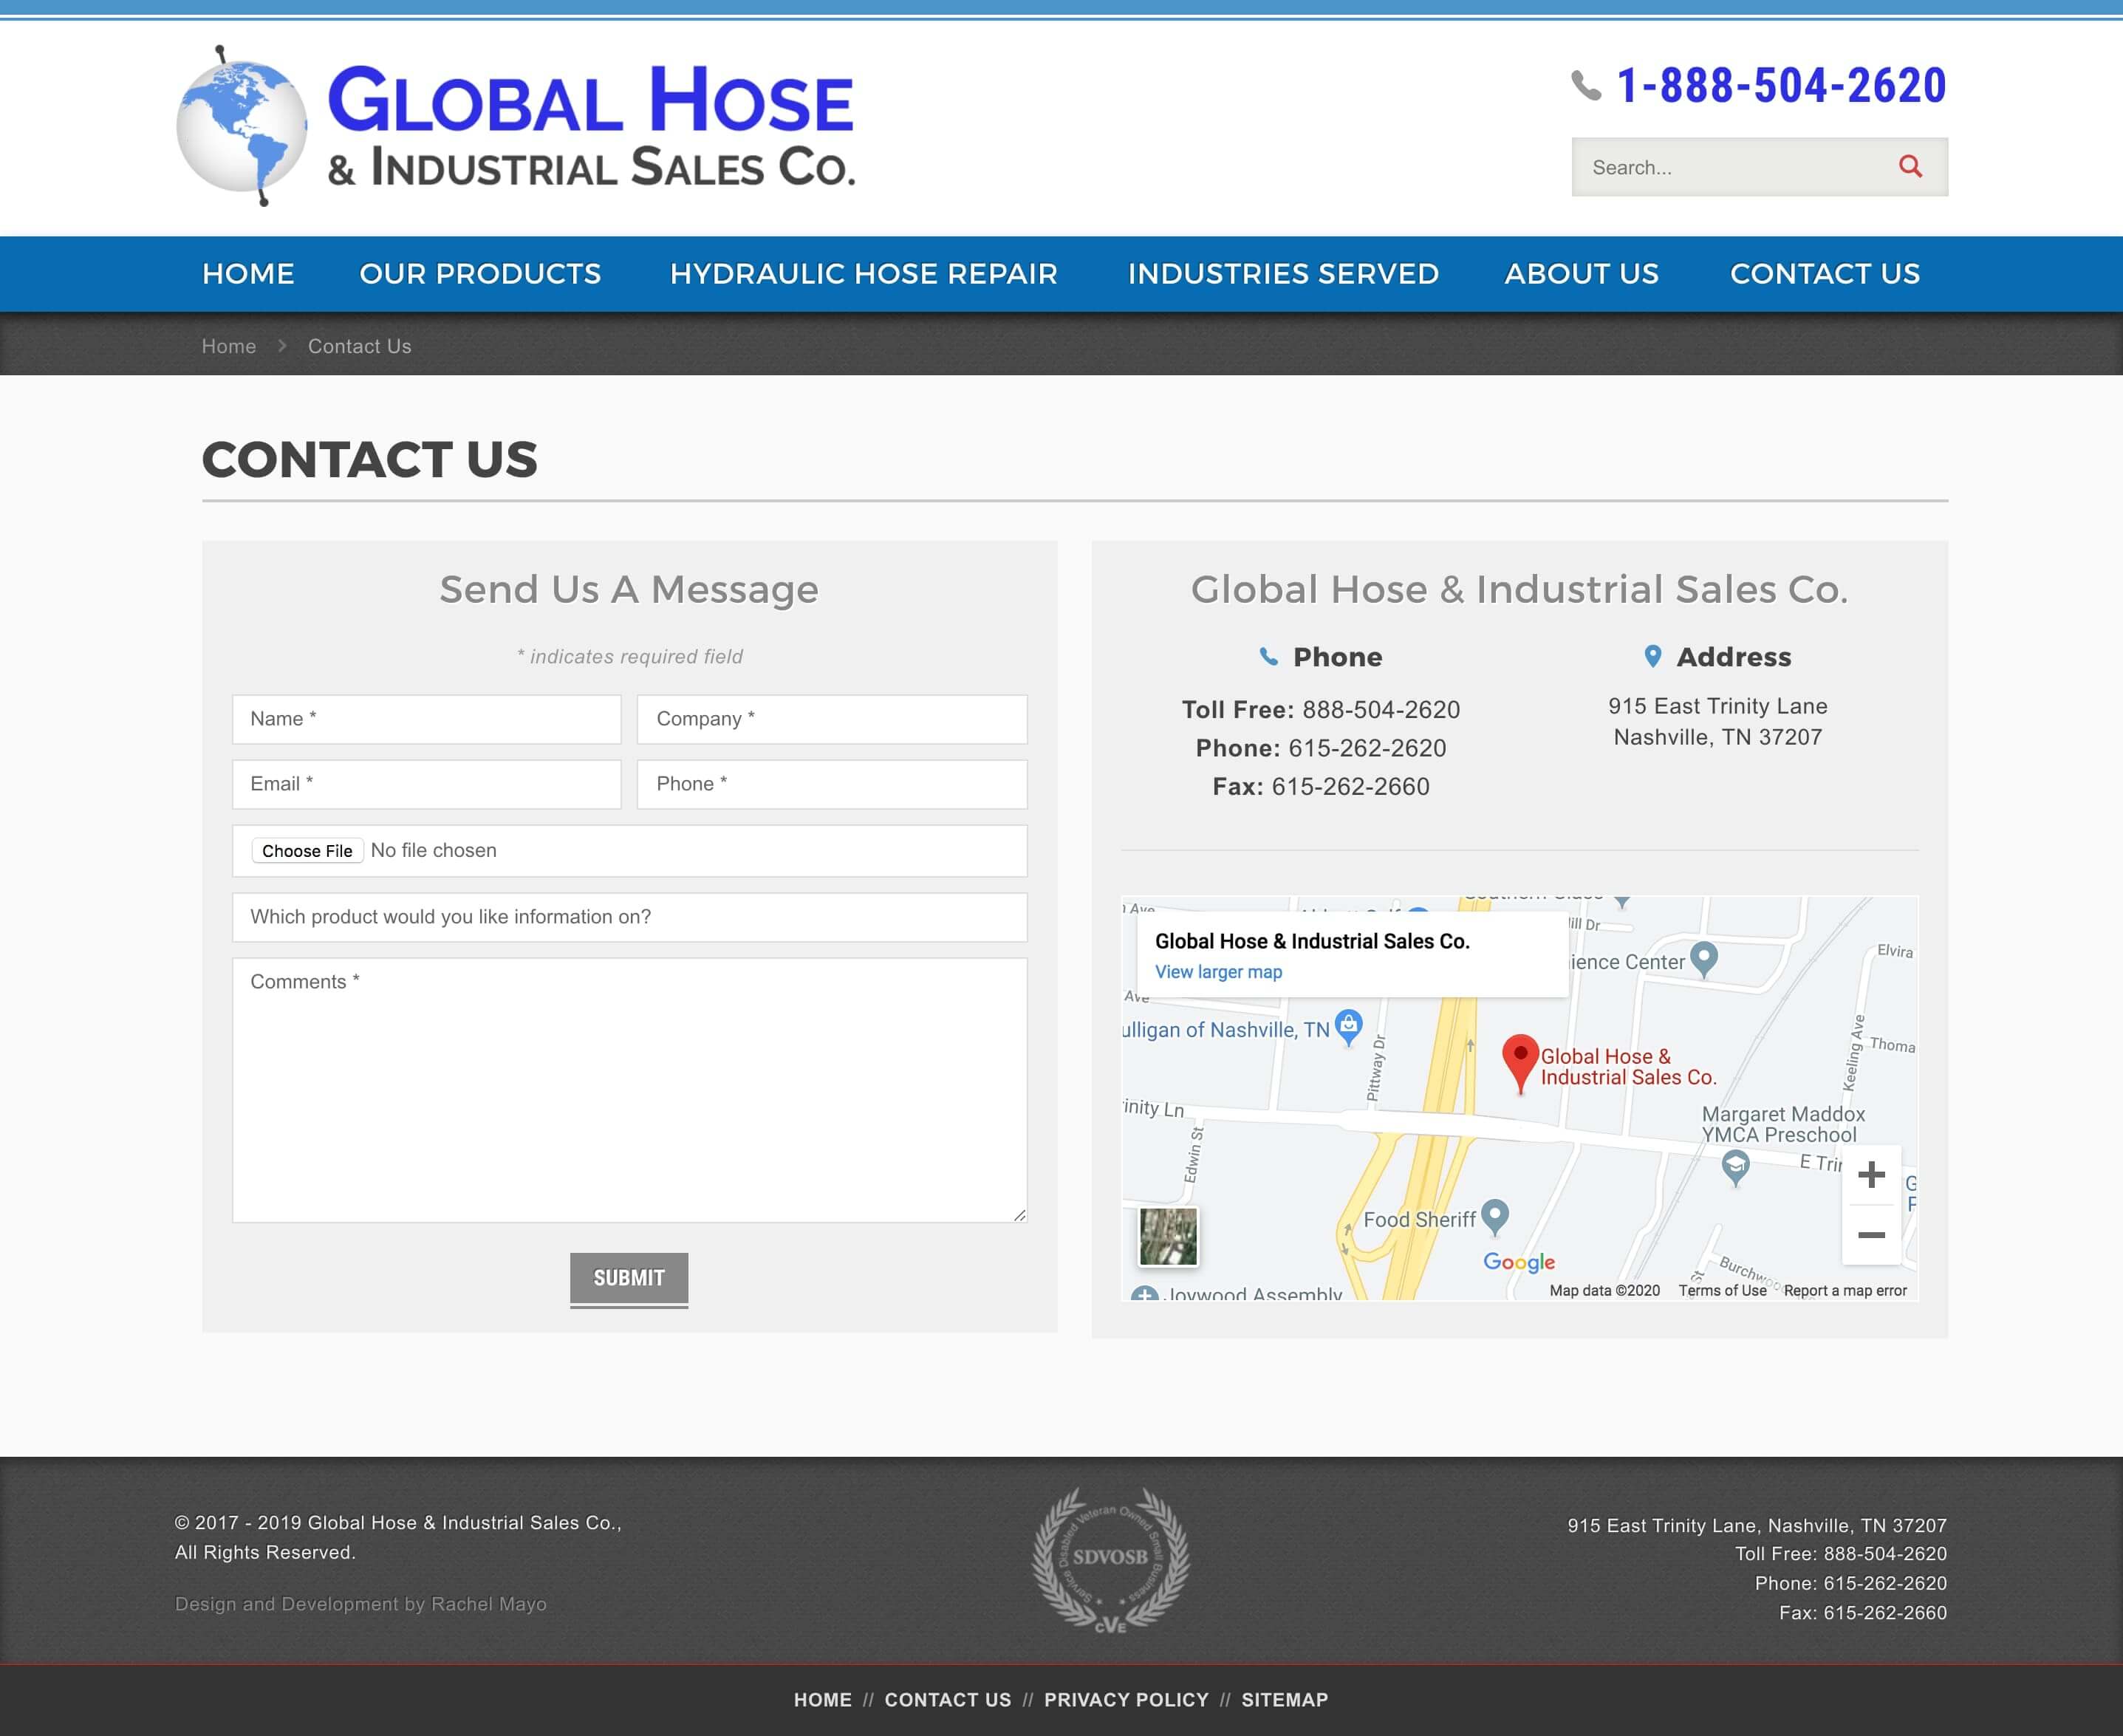
Task: Click the Contact Us breadcrumb link
Action: 359,346
